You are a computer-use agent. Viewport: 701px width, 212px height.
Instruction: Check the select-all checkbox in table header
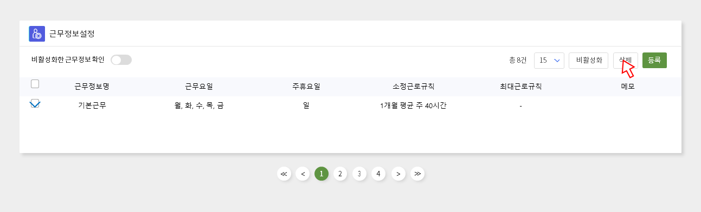coord(35,84)
